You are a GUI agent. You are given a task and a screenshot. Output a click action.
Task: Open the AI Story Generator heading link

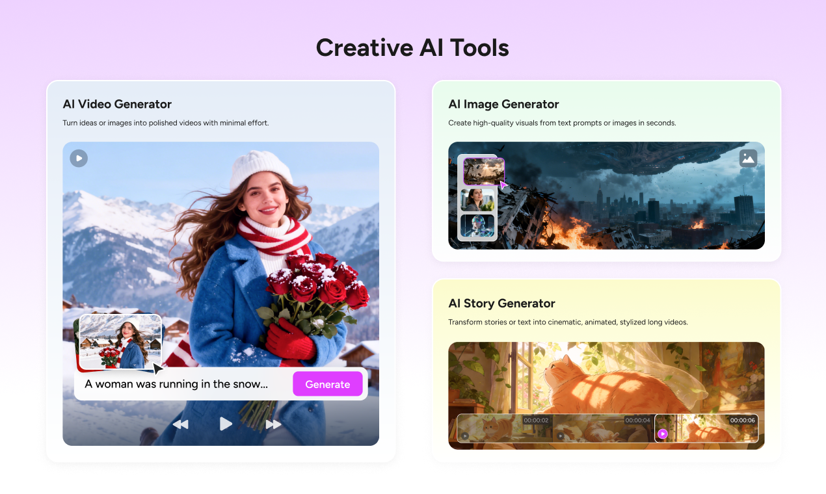click(501, 304)
